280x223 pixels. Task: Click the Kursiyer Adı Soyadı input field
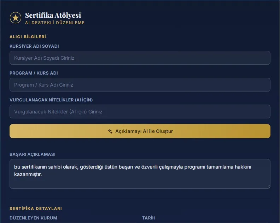tap(140, 58)
